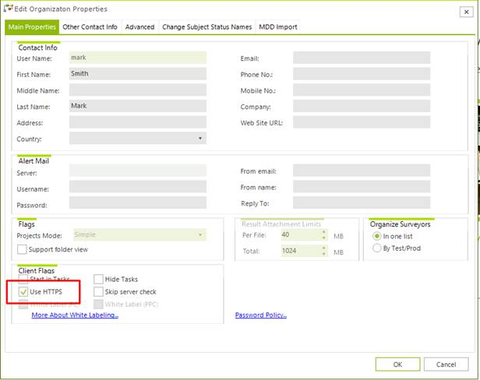Click the Alert Mail Password field

click(x=138, y=202)
